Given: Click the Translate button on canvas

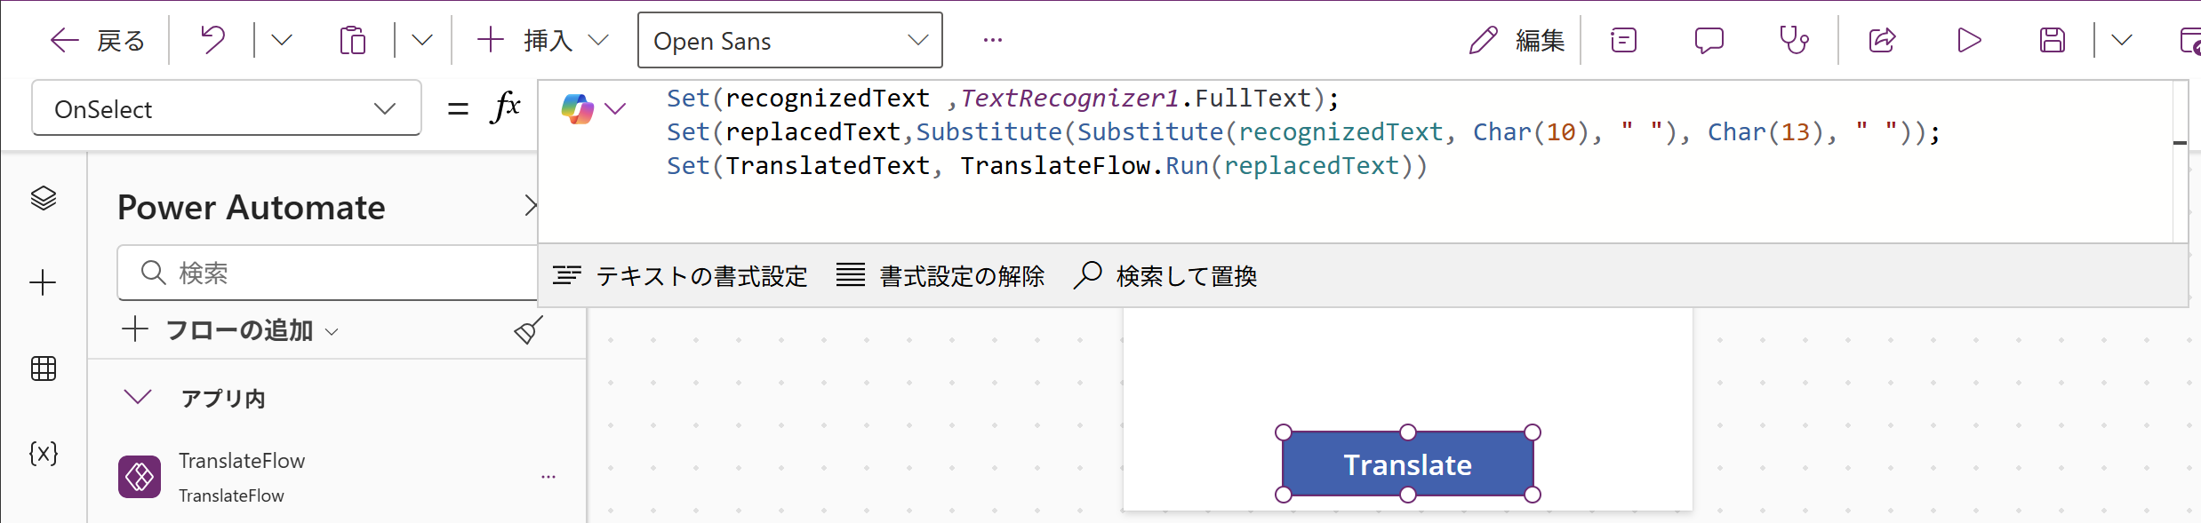Looking at the screenshot, I should click(1408, 464).
